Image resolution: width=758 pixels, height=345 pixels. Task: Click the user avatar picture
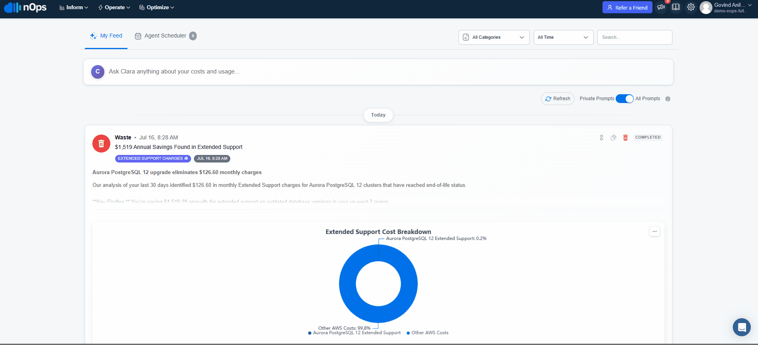(x=706, y=8)
